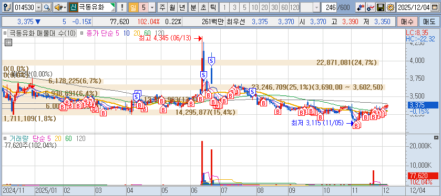Image resolution: width=441 pixels, height=196 pixels.
Task: Save chart with the floppy disk icon
Action: 380,7
